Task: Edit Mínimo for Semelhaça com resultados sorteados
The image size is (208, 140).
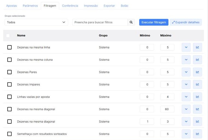Action: 147,134
